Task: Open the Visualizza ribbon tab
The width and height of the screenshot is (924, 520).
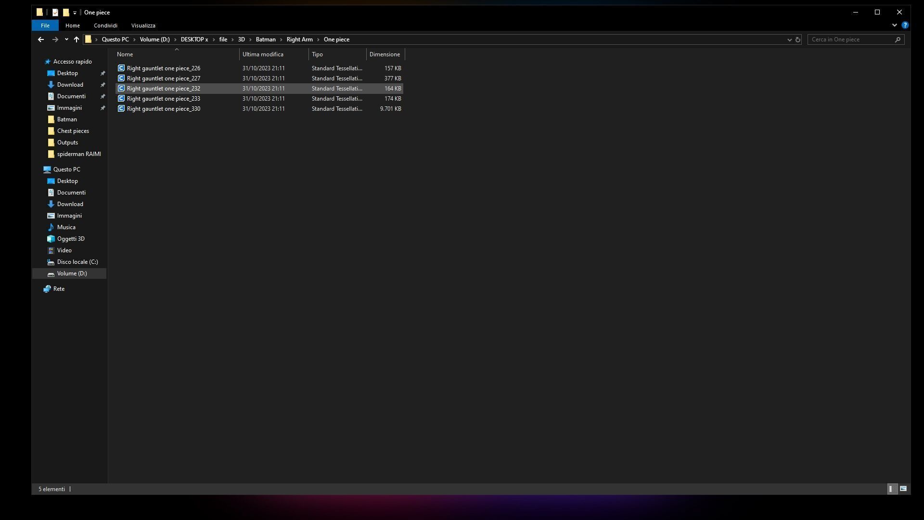Action: [x=143, y=26]
